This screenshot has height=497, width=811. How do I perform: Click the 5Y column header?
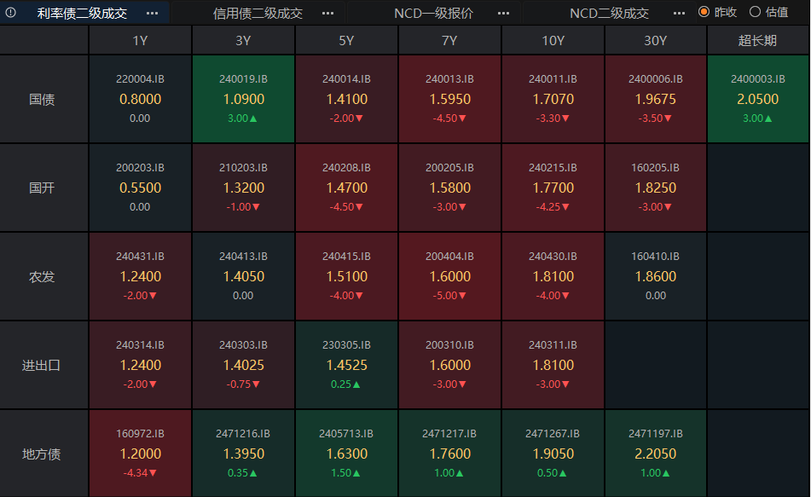point(346,40)
